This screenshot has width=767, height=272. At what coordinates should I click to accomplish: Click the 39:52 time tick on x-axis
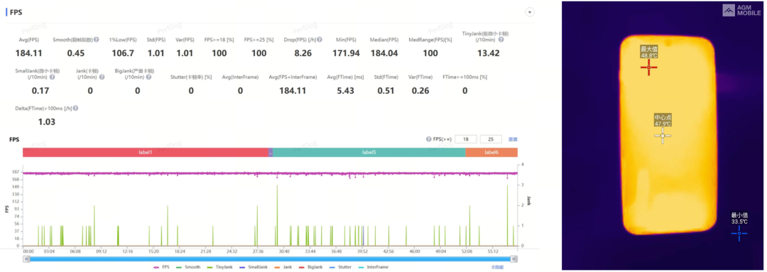(x=362, y=251)
